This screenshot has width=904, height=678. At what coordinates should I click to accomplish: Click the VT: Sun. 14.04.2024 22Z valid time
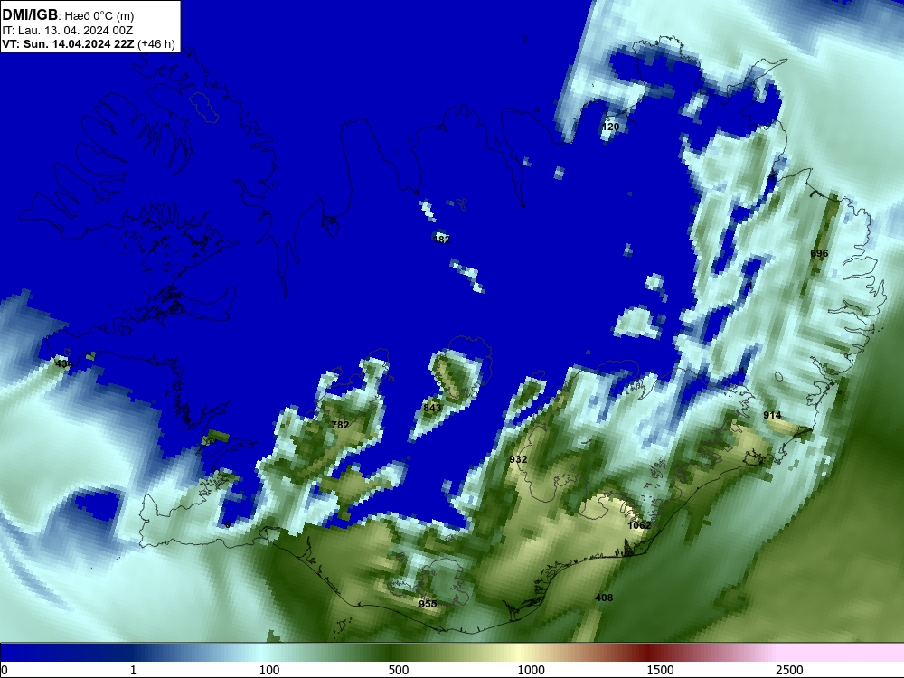pyautogui.click(x=68, y=44)
